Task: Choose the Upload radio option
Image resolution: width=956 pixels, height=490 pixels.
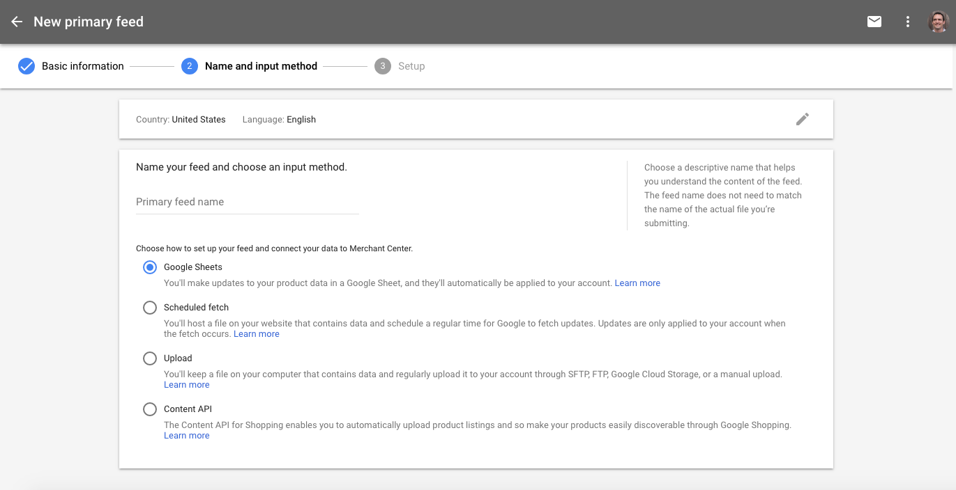Action: click(150, 358)
